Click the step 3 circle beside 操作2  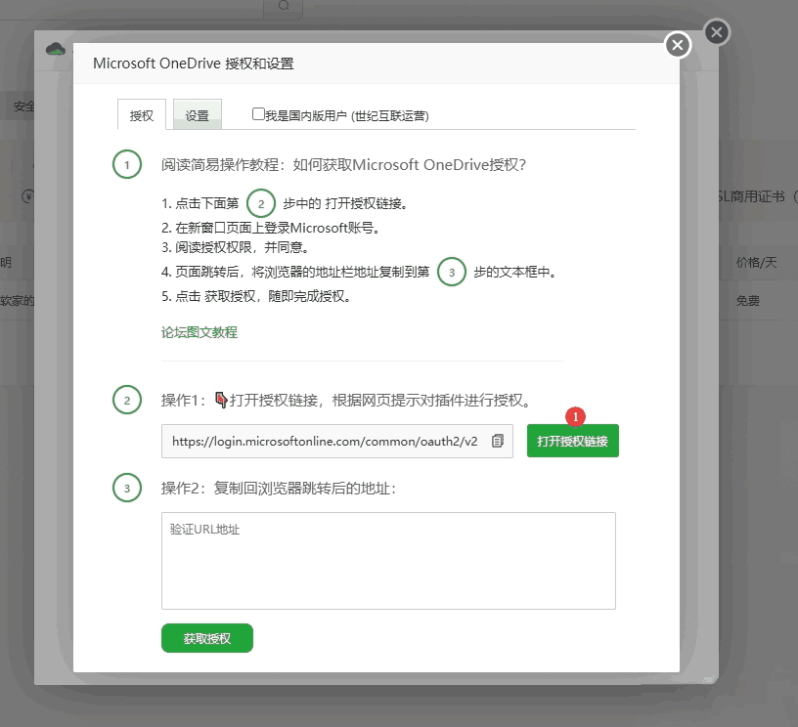click(x=126, y=488)
